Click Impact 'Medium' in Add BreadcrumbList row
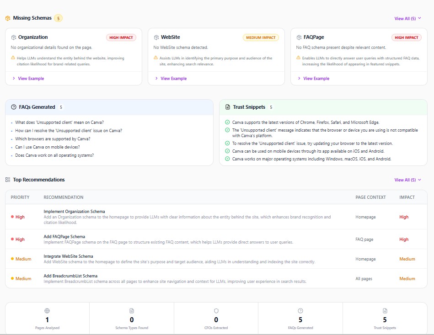 pos(407,279)
